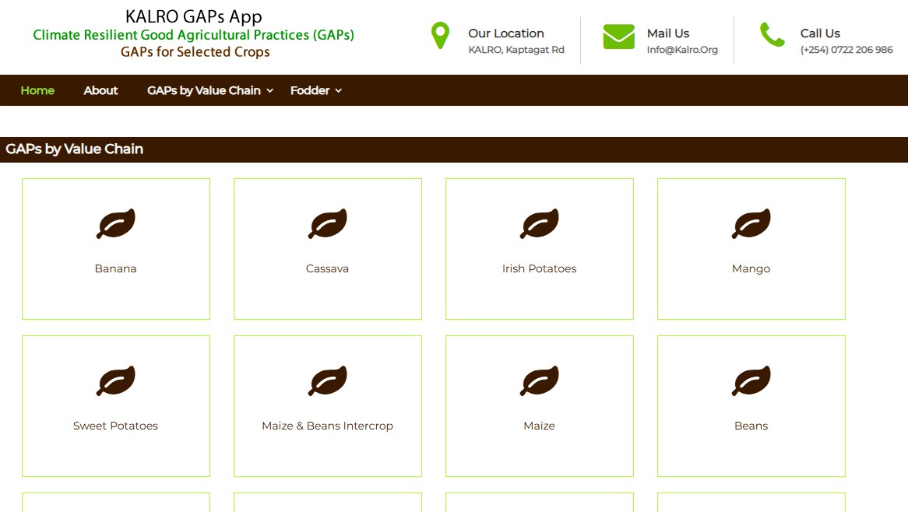Click the leaf icon above Cassava
The width and height of the screenshot is (908, 512).
pos(328,224)
